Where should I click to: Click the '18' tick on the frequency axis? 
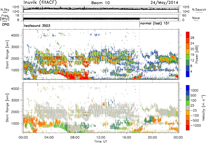[17, 15]
